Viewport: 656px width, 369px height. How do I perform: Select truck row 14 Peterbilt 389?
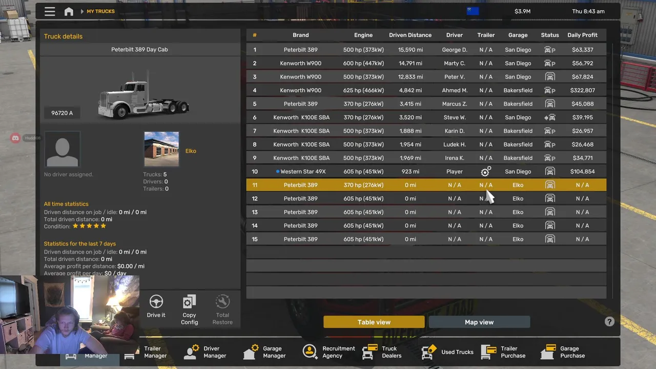pyautogui.click(x=426, y=225)
